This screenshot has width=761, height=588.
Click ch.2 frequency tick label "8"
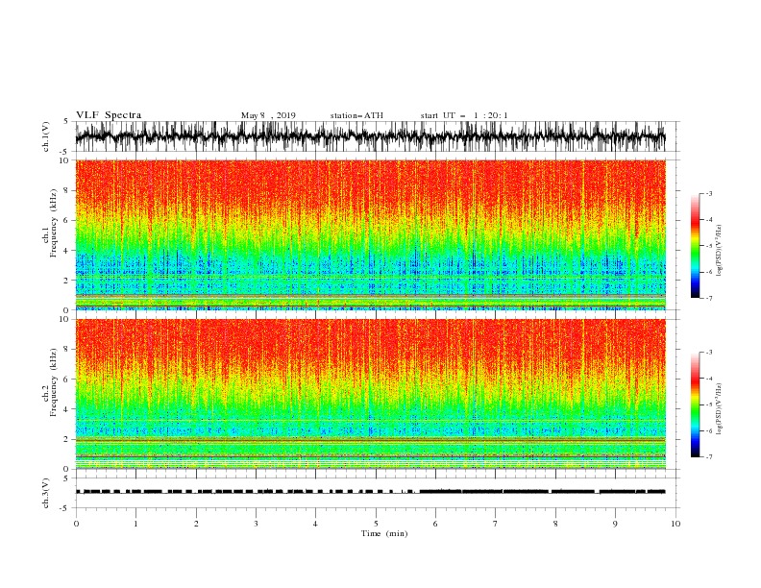click(x=66, y=350)
